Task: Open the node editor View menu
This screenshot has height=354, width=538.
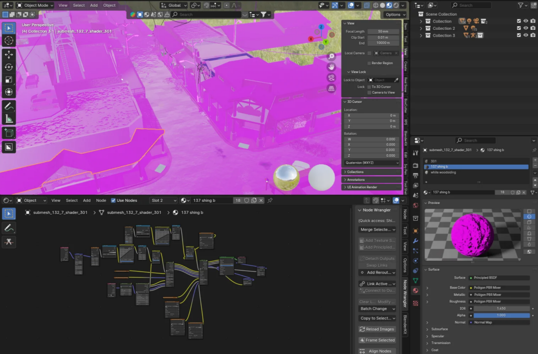Action: pyautogui.click(x=56, y=200)
